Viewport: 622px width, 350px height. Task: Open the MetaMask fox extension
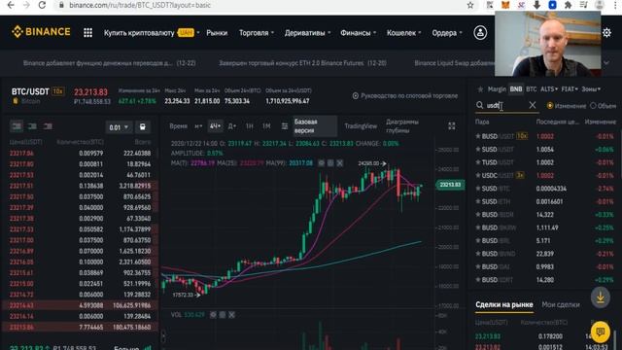pos(505,5)
